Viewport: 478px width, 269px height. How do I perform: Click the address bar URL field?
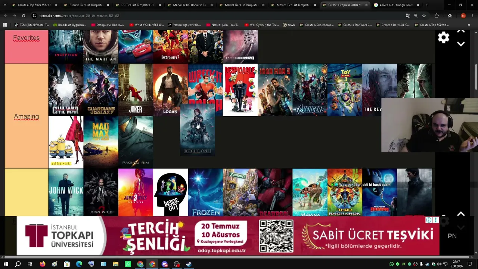[217, 16]
